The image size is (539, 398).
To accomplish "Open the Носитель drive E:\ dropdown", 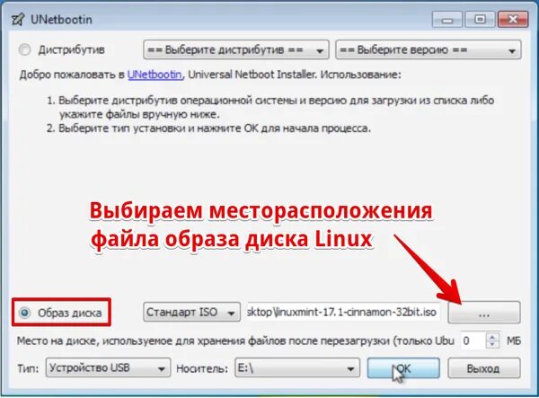I will point(297,368).
